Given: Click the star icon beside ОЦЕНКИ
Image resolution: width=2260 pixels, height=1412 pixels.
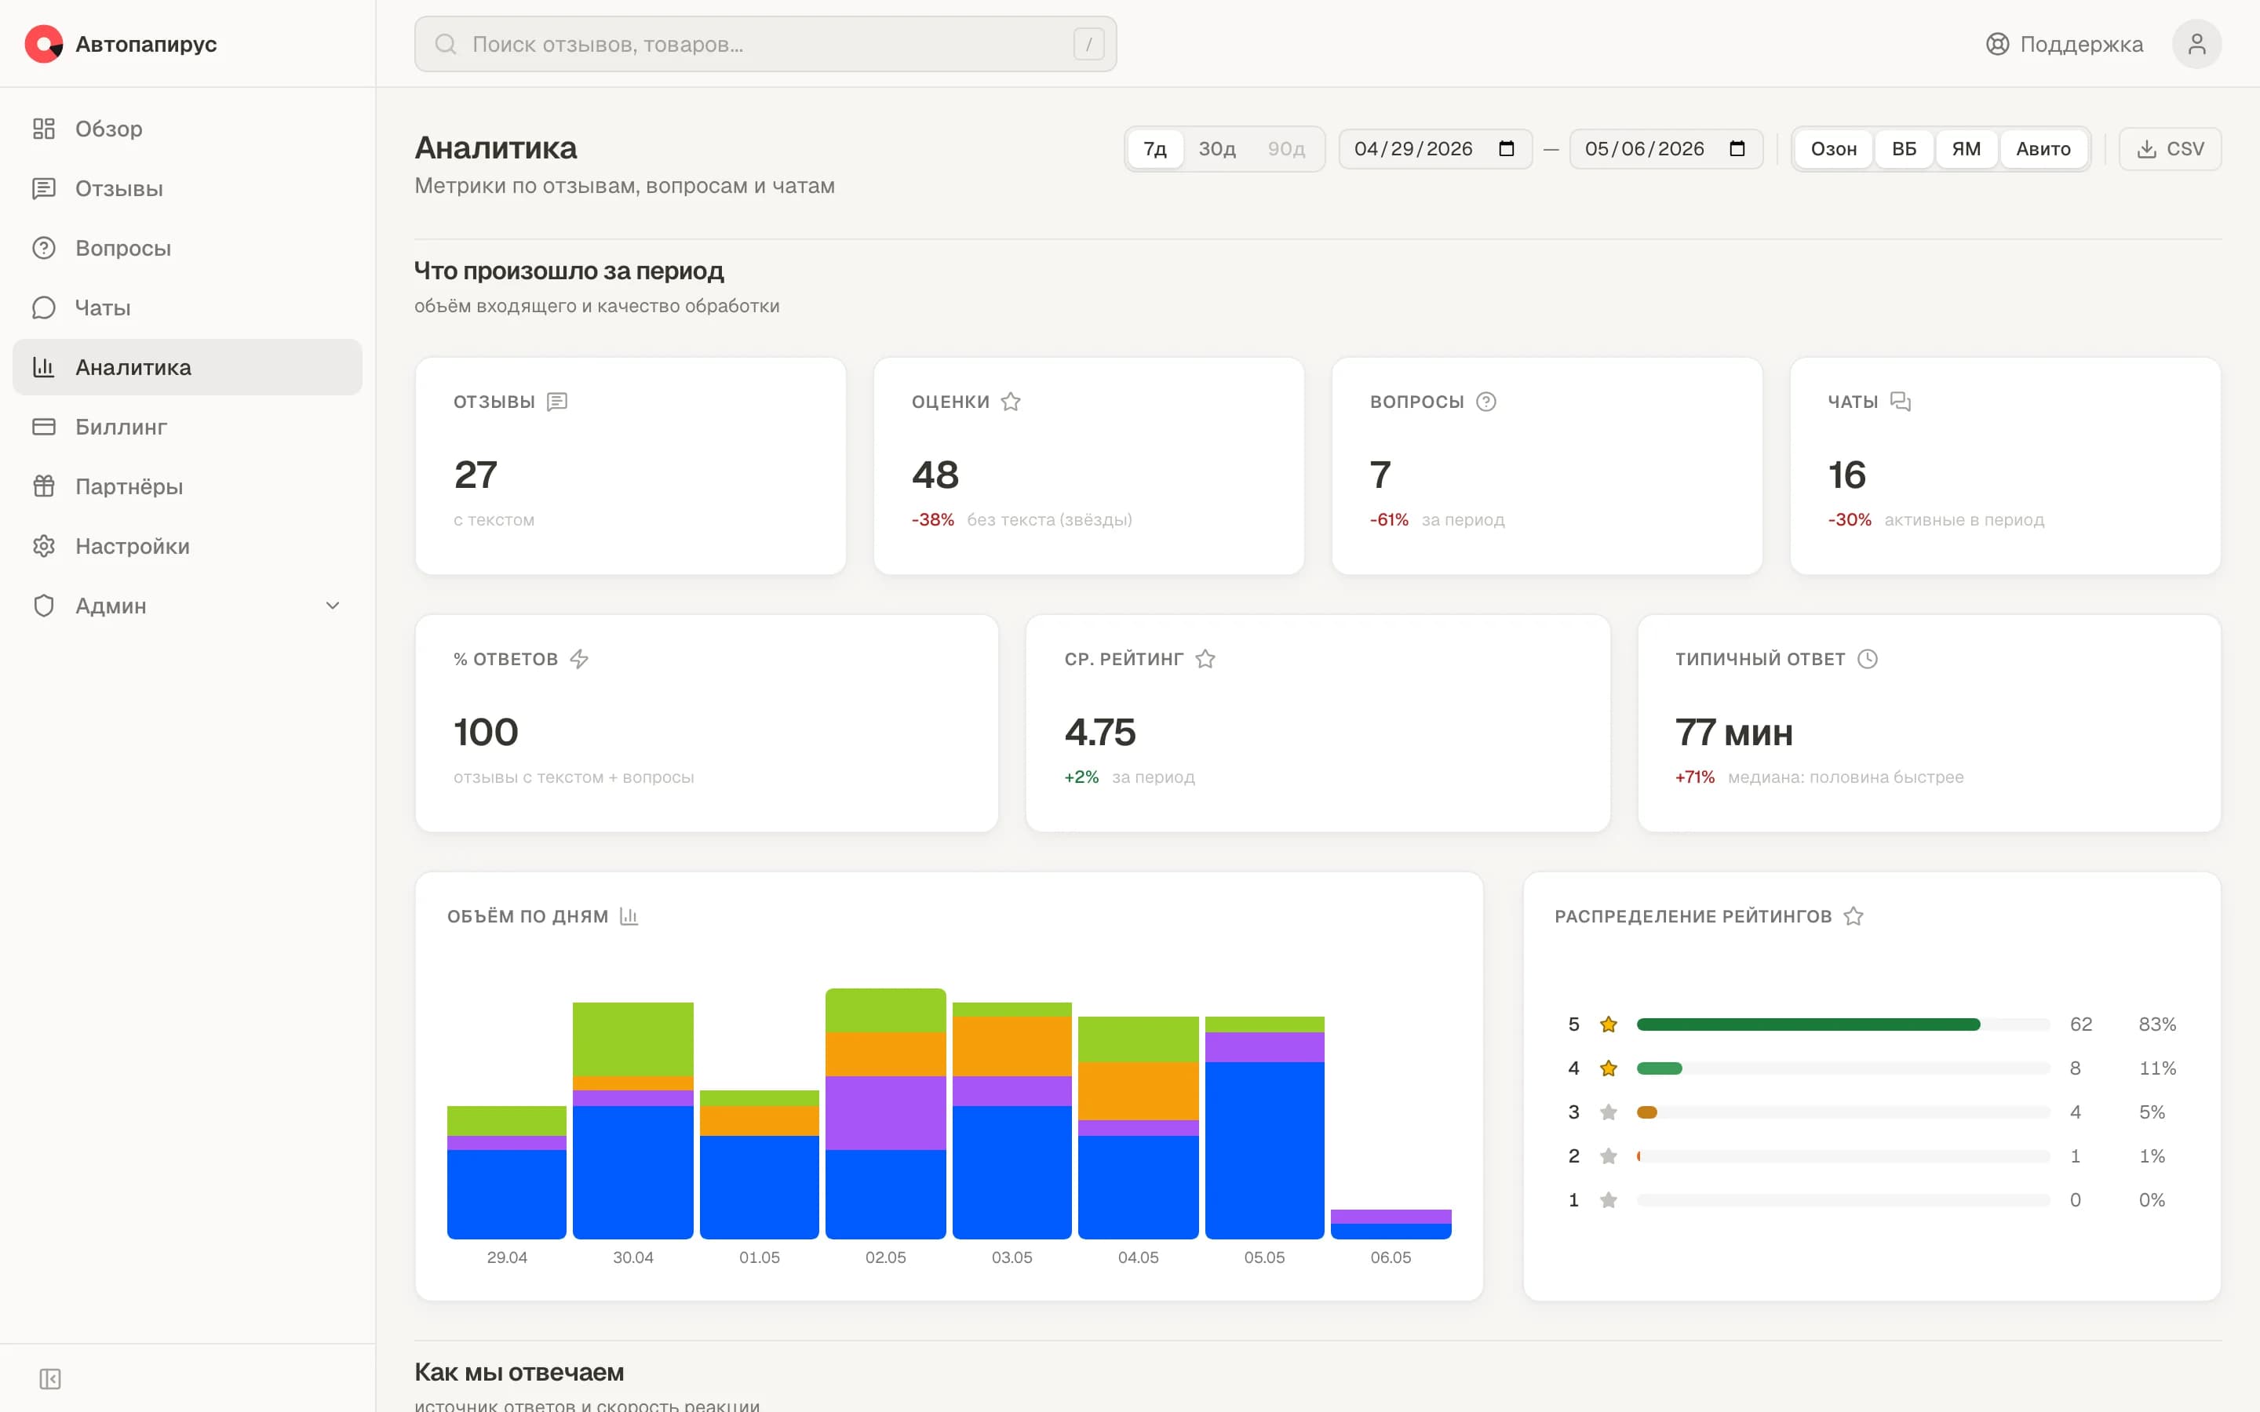Looking at the screenshot, I should coord(1011,402).
